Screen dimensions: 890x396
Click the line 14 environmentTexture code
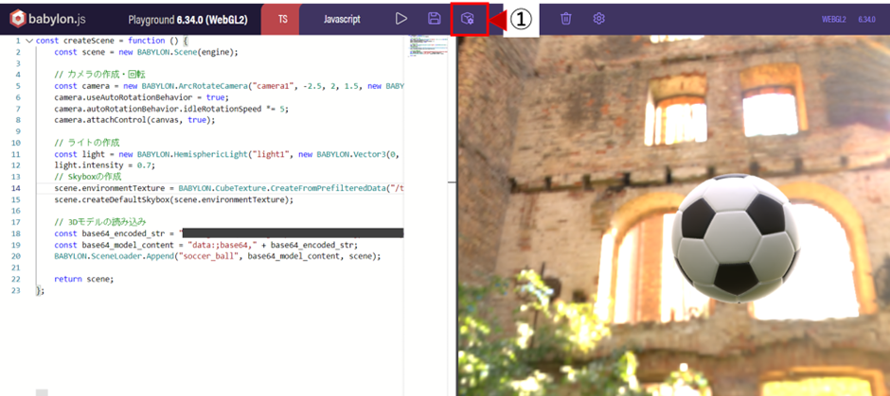click(x=229, y=188)
